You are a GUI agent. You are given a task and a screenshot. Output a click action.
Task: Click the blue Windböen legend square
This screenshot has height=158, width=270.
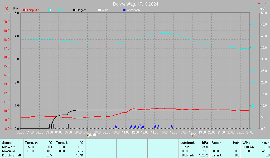point(124,10)
